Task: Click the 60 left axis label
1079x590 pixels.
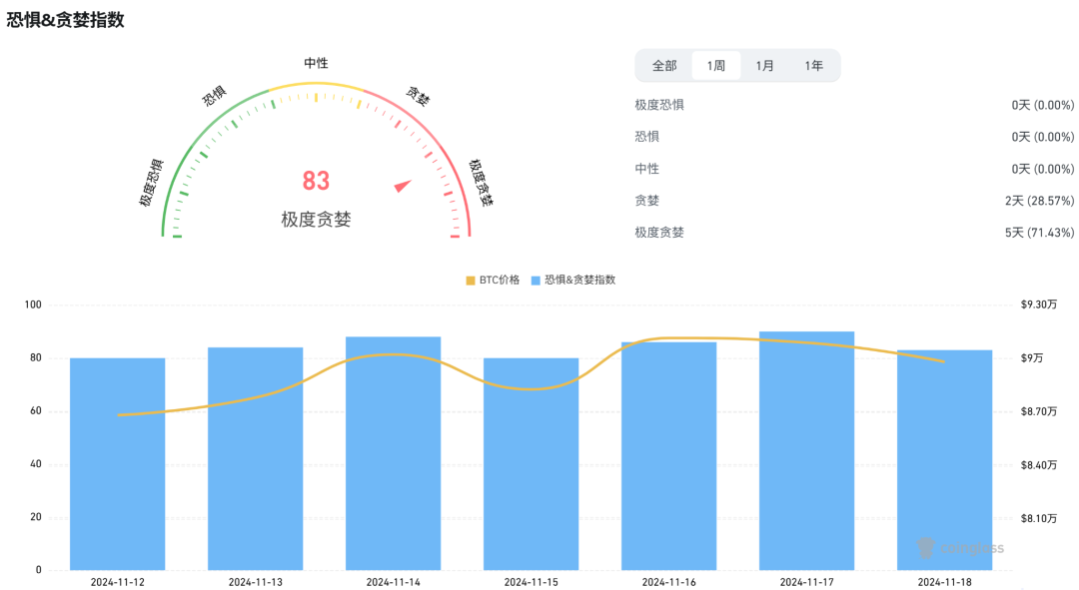Action: click(36, 411)
